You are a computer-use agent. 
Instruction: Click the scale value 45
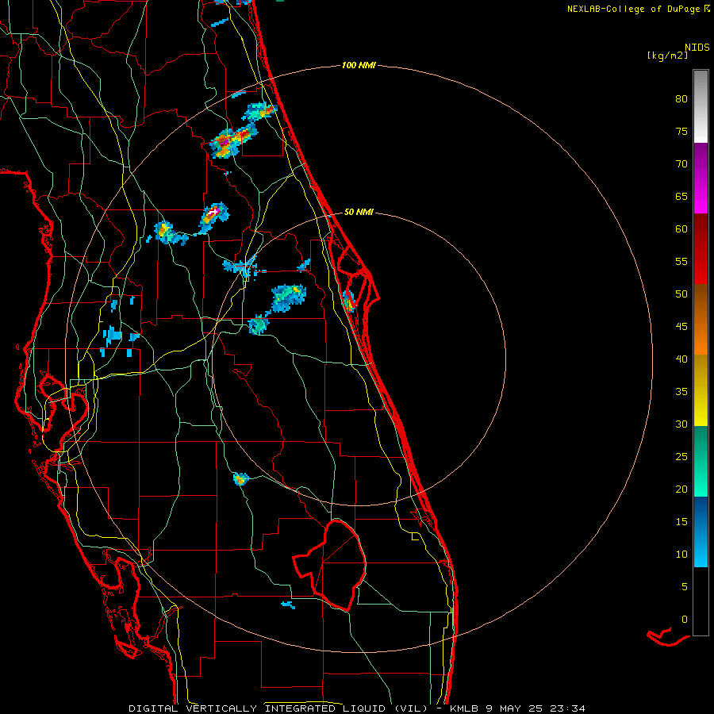click(681, 327)
